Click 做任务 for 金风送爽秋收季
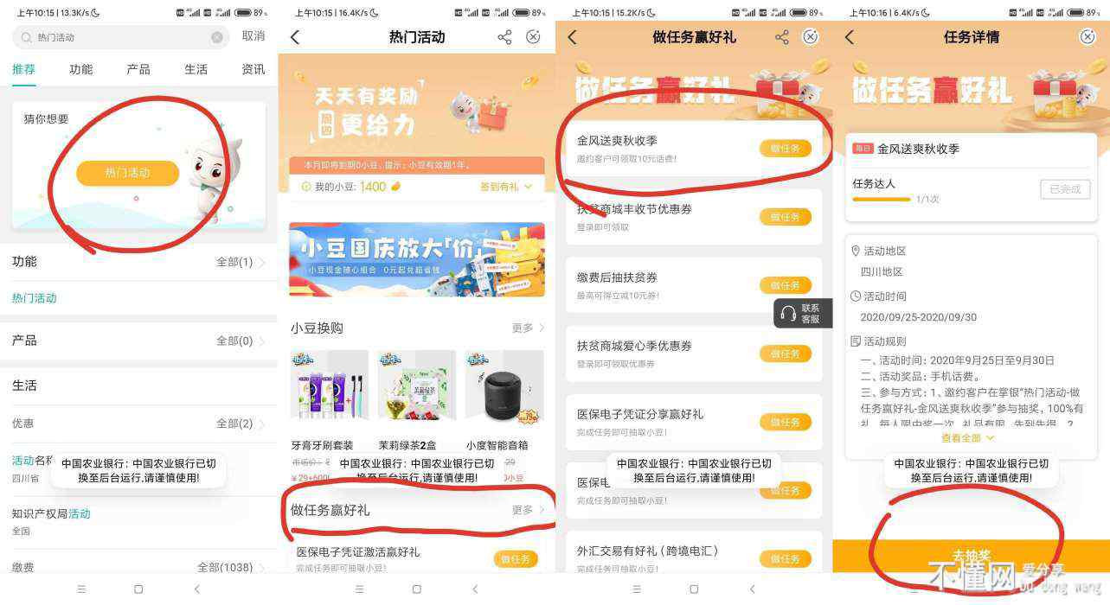This screenshot has width=1110, height=605. (786, 149)
